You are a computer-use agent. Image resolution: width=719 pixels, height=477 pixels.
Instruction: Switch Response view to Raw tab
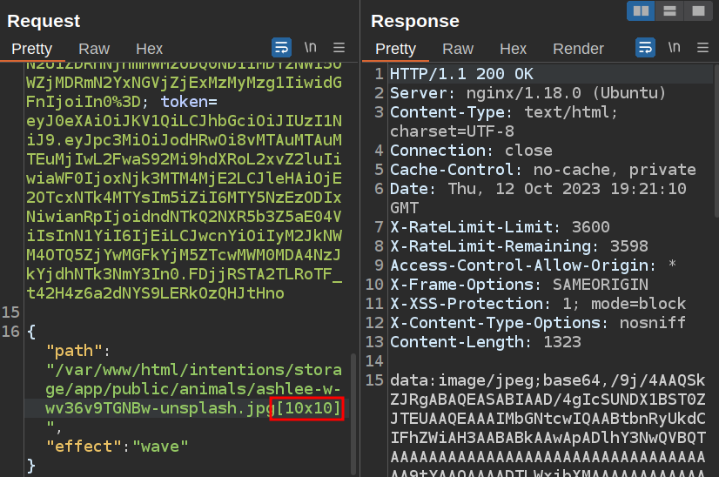coord(458,49)
